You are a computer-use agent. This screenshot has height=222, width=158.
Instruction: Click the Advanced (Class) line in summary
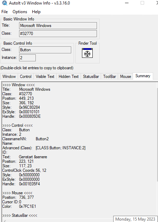click(44, 148)
